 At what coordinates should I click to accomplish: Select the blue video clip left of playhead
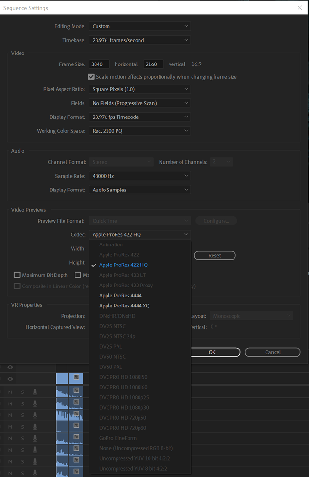[62, 379]
